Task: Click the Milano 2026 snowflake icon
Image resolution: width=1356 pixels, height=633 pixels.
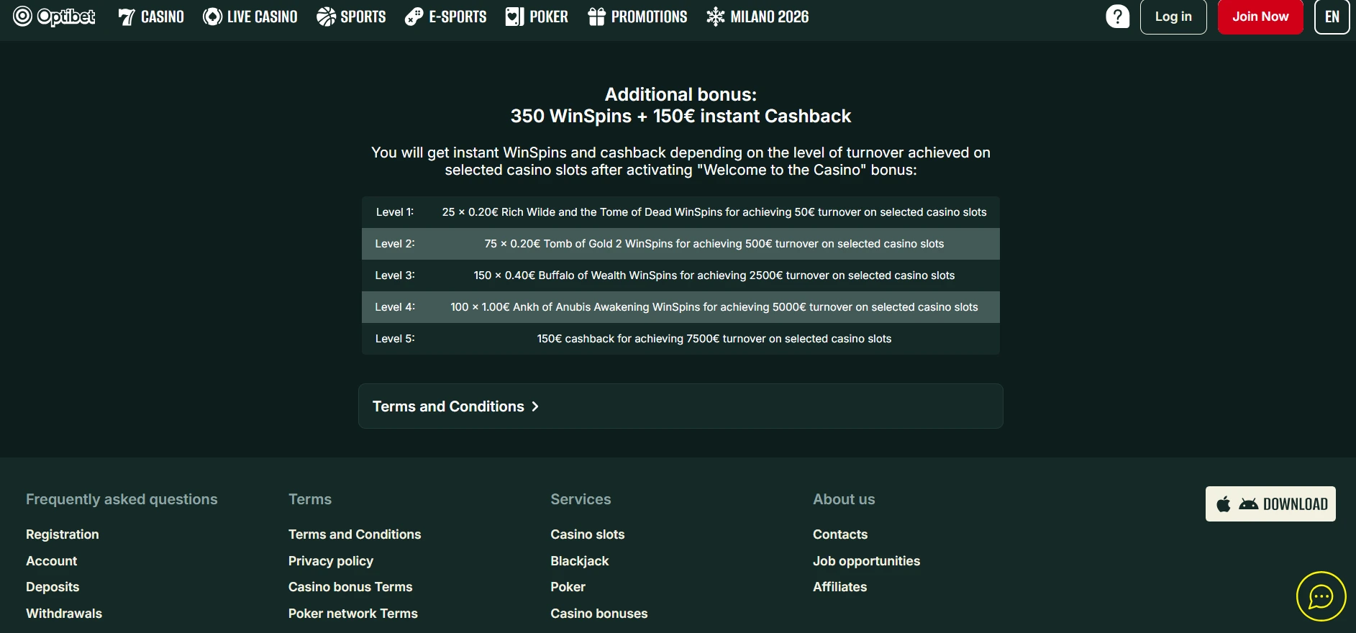Action: tap(715, 17)
